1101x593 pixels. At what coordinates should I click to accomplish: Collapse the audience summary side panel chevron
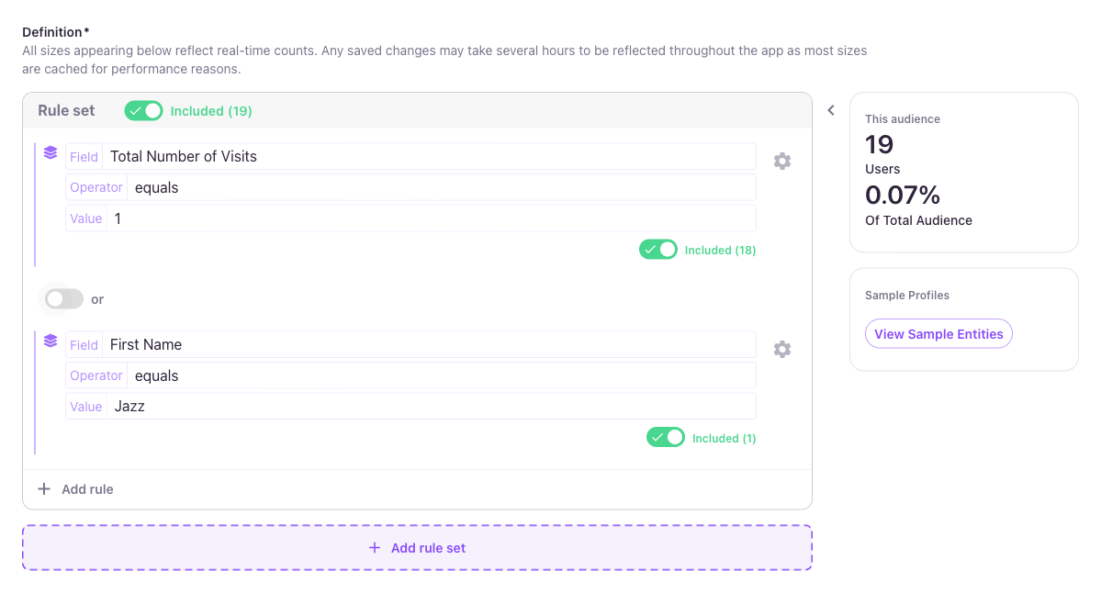tap(831, 110)
